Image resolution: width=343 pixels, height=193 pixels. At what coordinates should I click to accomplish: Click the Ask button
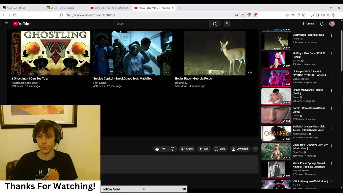point(204,149)
